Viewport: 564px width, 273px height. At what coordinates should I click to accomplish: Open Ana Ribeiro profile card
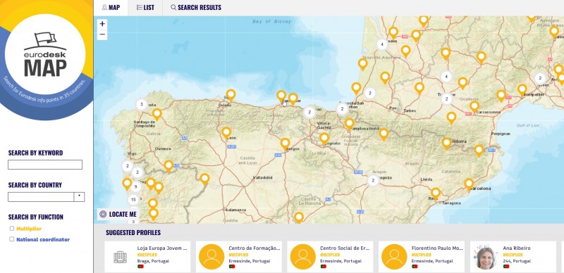click(513, 257)
